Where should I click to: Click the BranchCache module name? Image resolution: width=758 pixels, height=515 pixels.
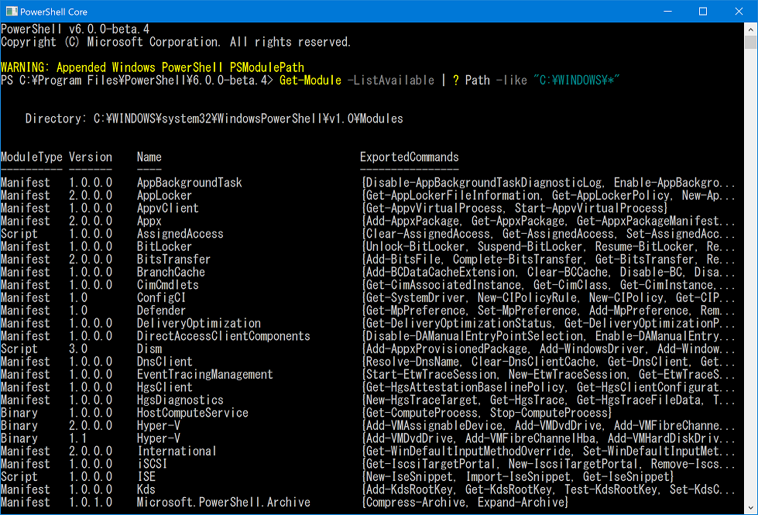pos(170,273)
